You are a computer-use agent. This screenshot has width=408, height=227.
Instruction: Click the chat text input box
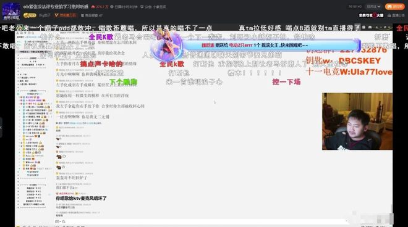[200, 221]
